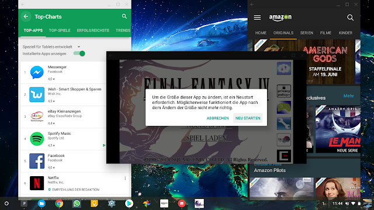Click the back arrow in Amazon title bar
The width and height of the screenshot is (374, 210).
pyautogui.click(x=252, y=4)
